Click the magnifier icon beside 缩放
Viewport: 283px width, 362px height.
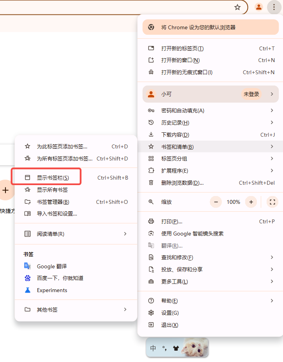pyautogui.click(x=151, y=202)
